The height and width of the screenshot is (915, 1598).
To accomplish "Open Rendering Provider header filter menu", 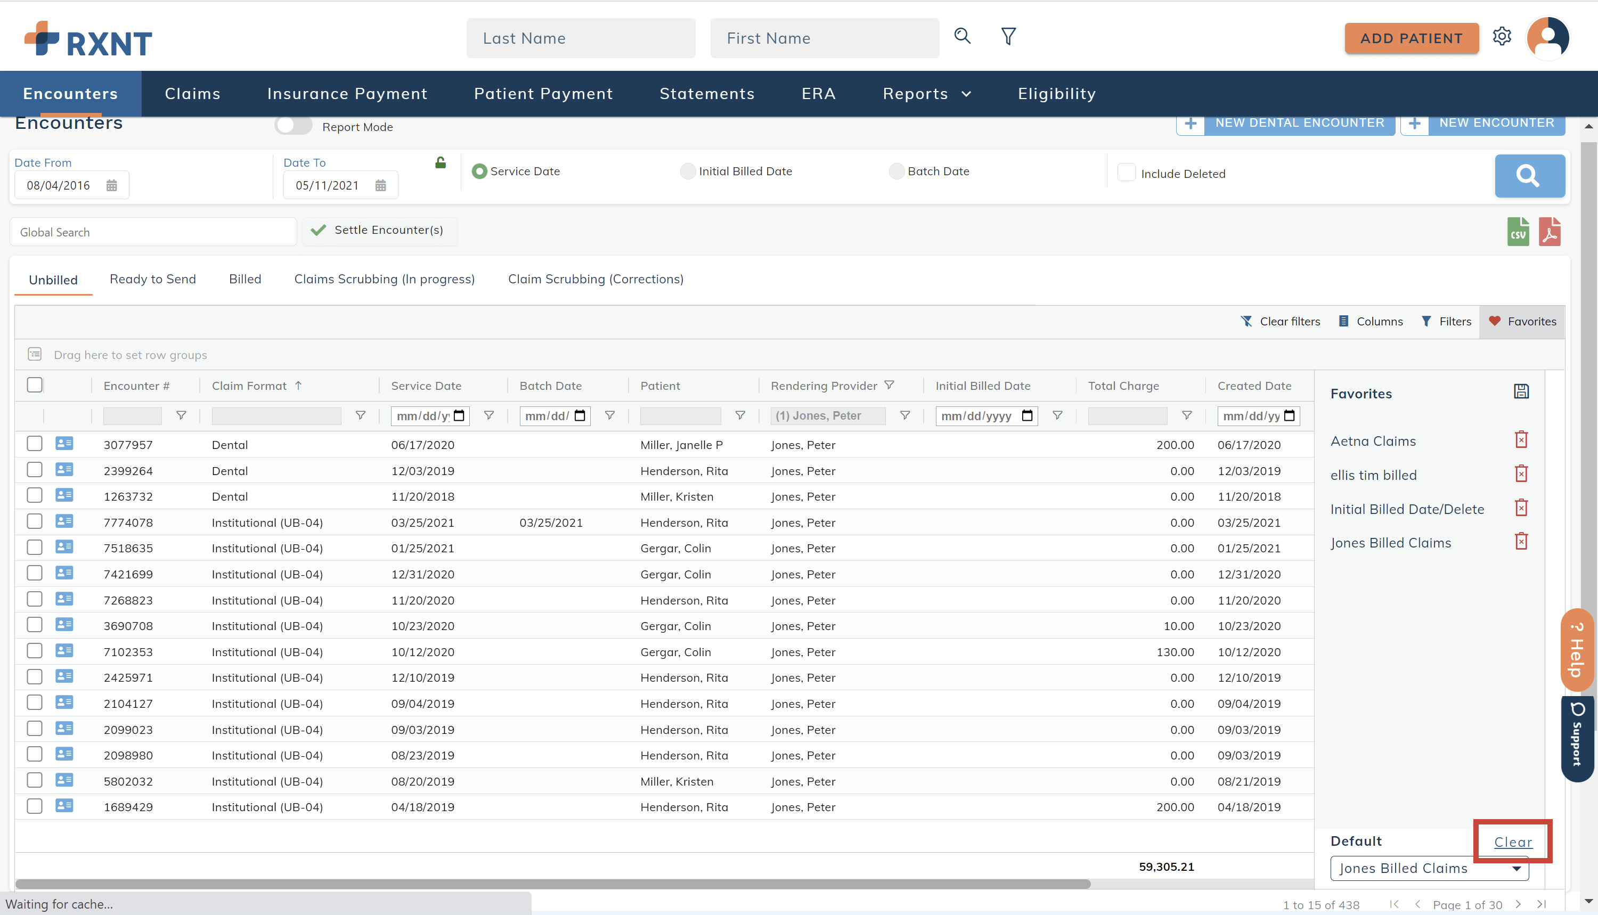I will 889,385.
